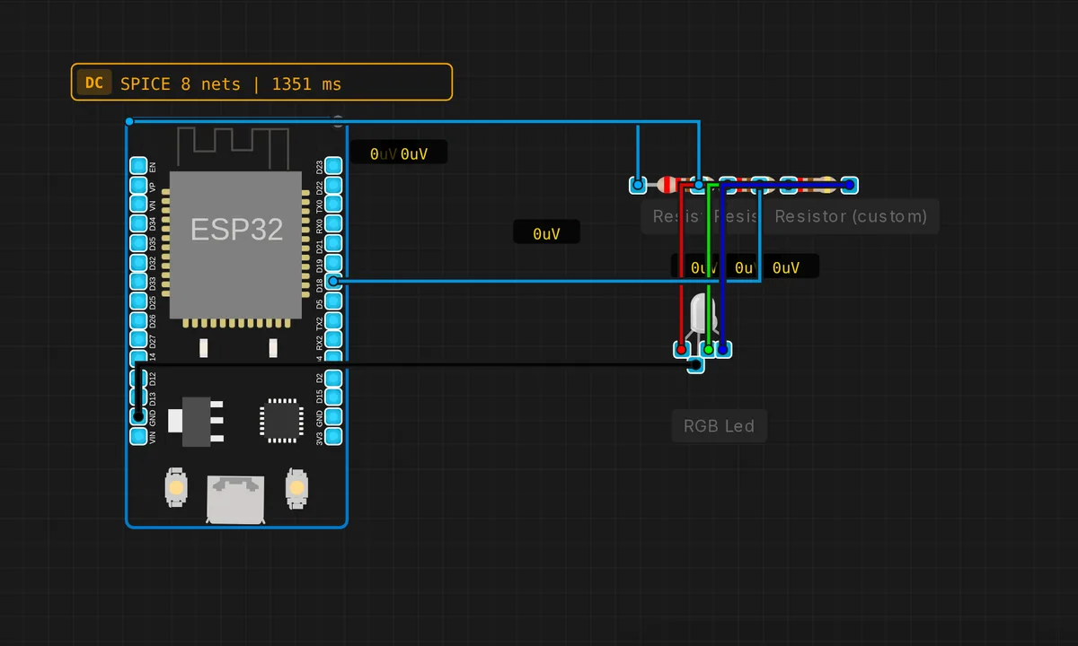This screenshot has height=646, width=1078.
Task: Select the red-banded leftmost resistor body
Action: [668, 186]
